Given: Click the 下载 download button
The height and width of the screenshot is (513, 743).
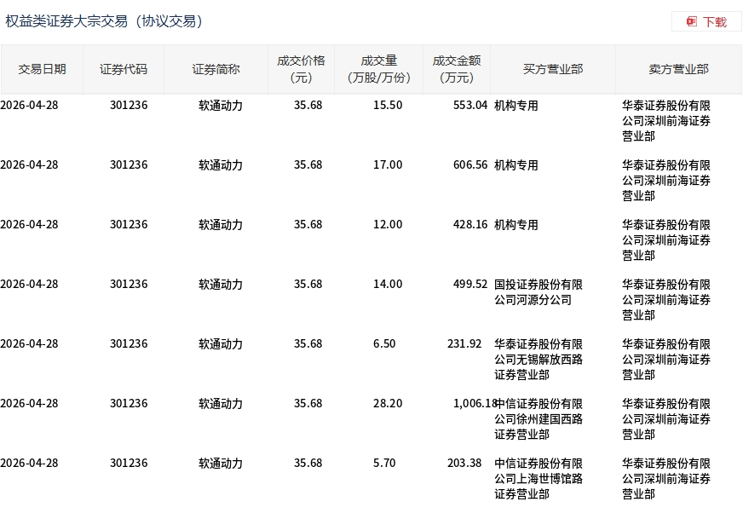Looking at the screenshot, I should tap(706, 22).
